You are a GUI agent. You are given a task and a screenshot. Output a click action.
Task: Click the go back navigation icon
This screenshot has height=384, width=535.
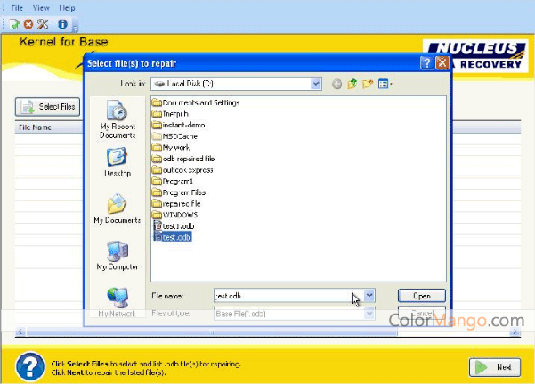336,84
